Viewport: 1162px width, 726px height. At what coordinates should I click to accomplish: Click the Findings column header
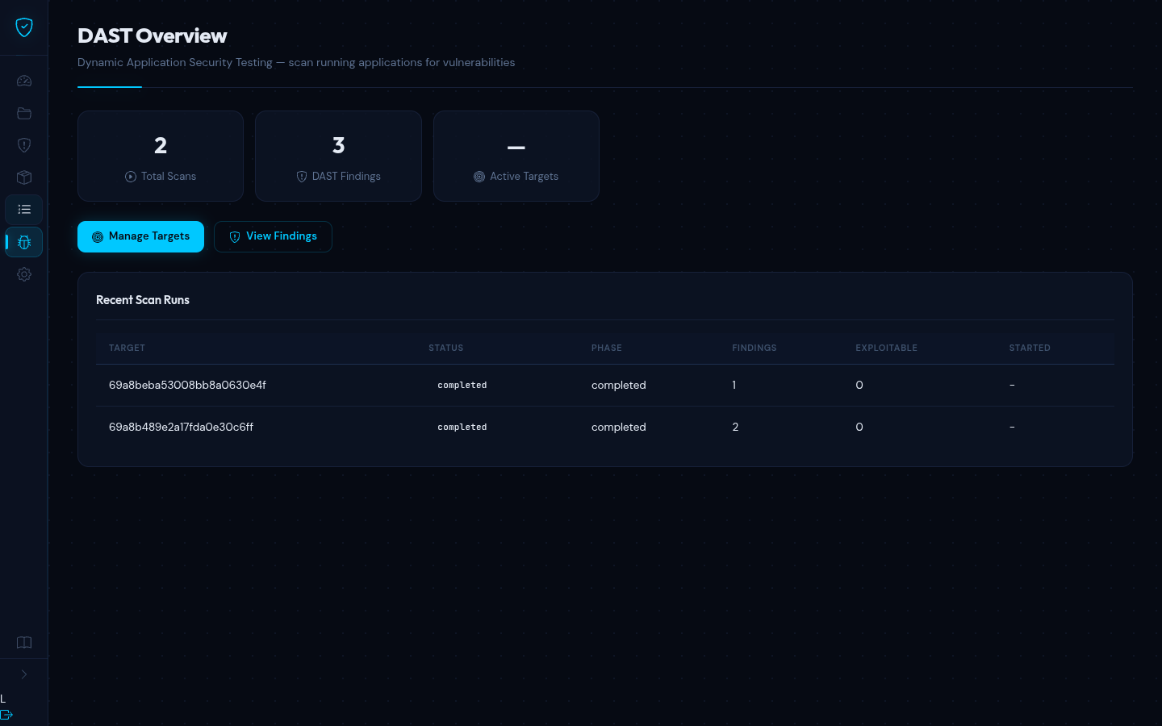754,348
